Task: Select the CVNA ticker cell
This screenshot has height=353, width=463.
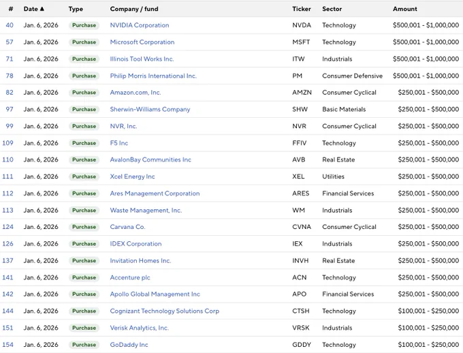Action: point(302,227)
